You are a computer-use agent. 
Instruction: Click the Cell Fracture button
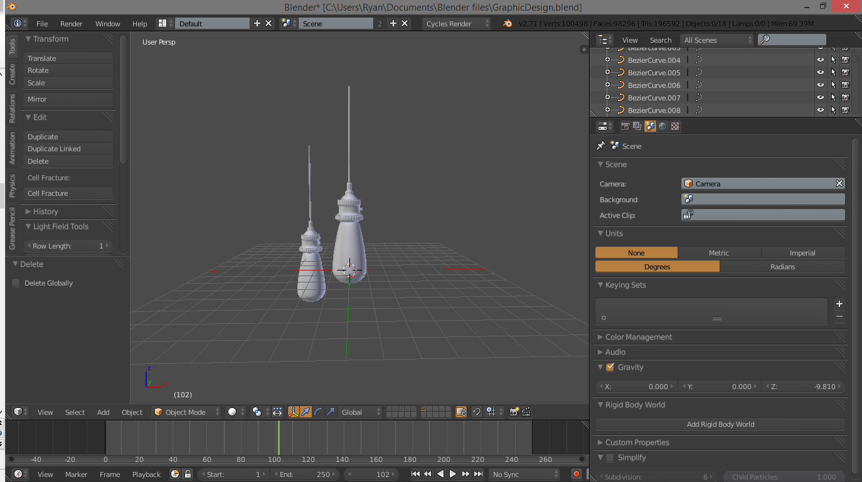click(x=68, y=193)
